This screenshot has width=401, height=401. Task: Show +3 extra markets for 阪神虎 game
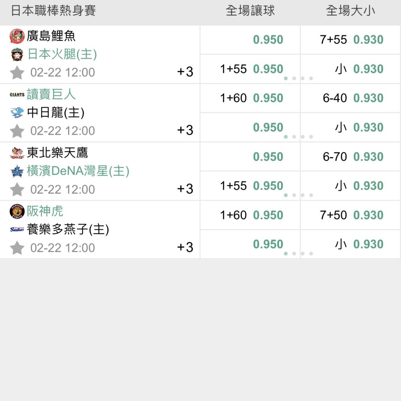click(185, 247)
